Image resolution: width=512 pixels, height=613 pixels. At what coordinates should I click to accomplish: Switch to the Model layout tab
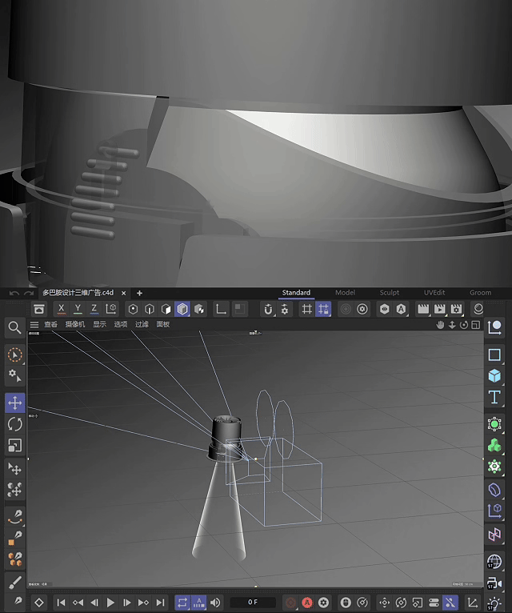[x=345, y=292]
